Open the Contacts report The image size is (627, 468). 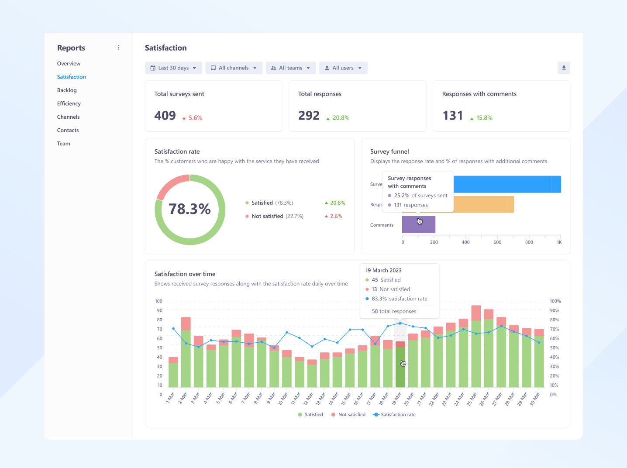click(68, 130)
